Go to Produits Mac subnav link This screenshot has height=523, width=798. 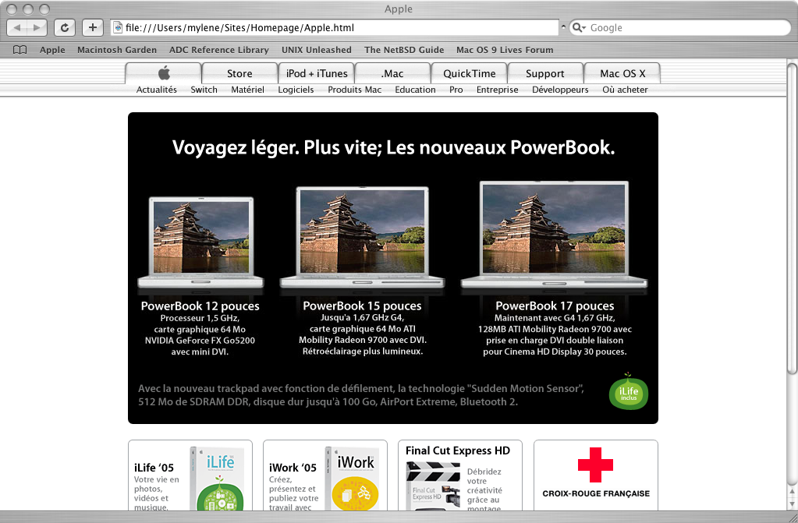[x=355, y=90]
